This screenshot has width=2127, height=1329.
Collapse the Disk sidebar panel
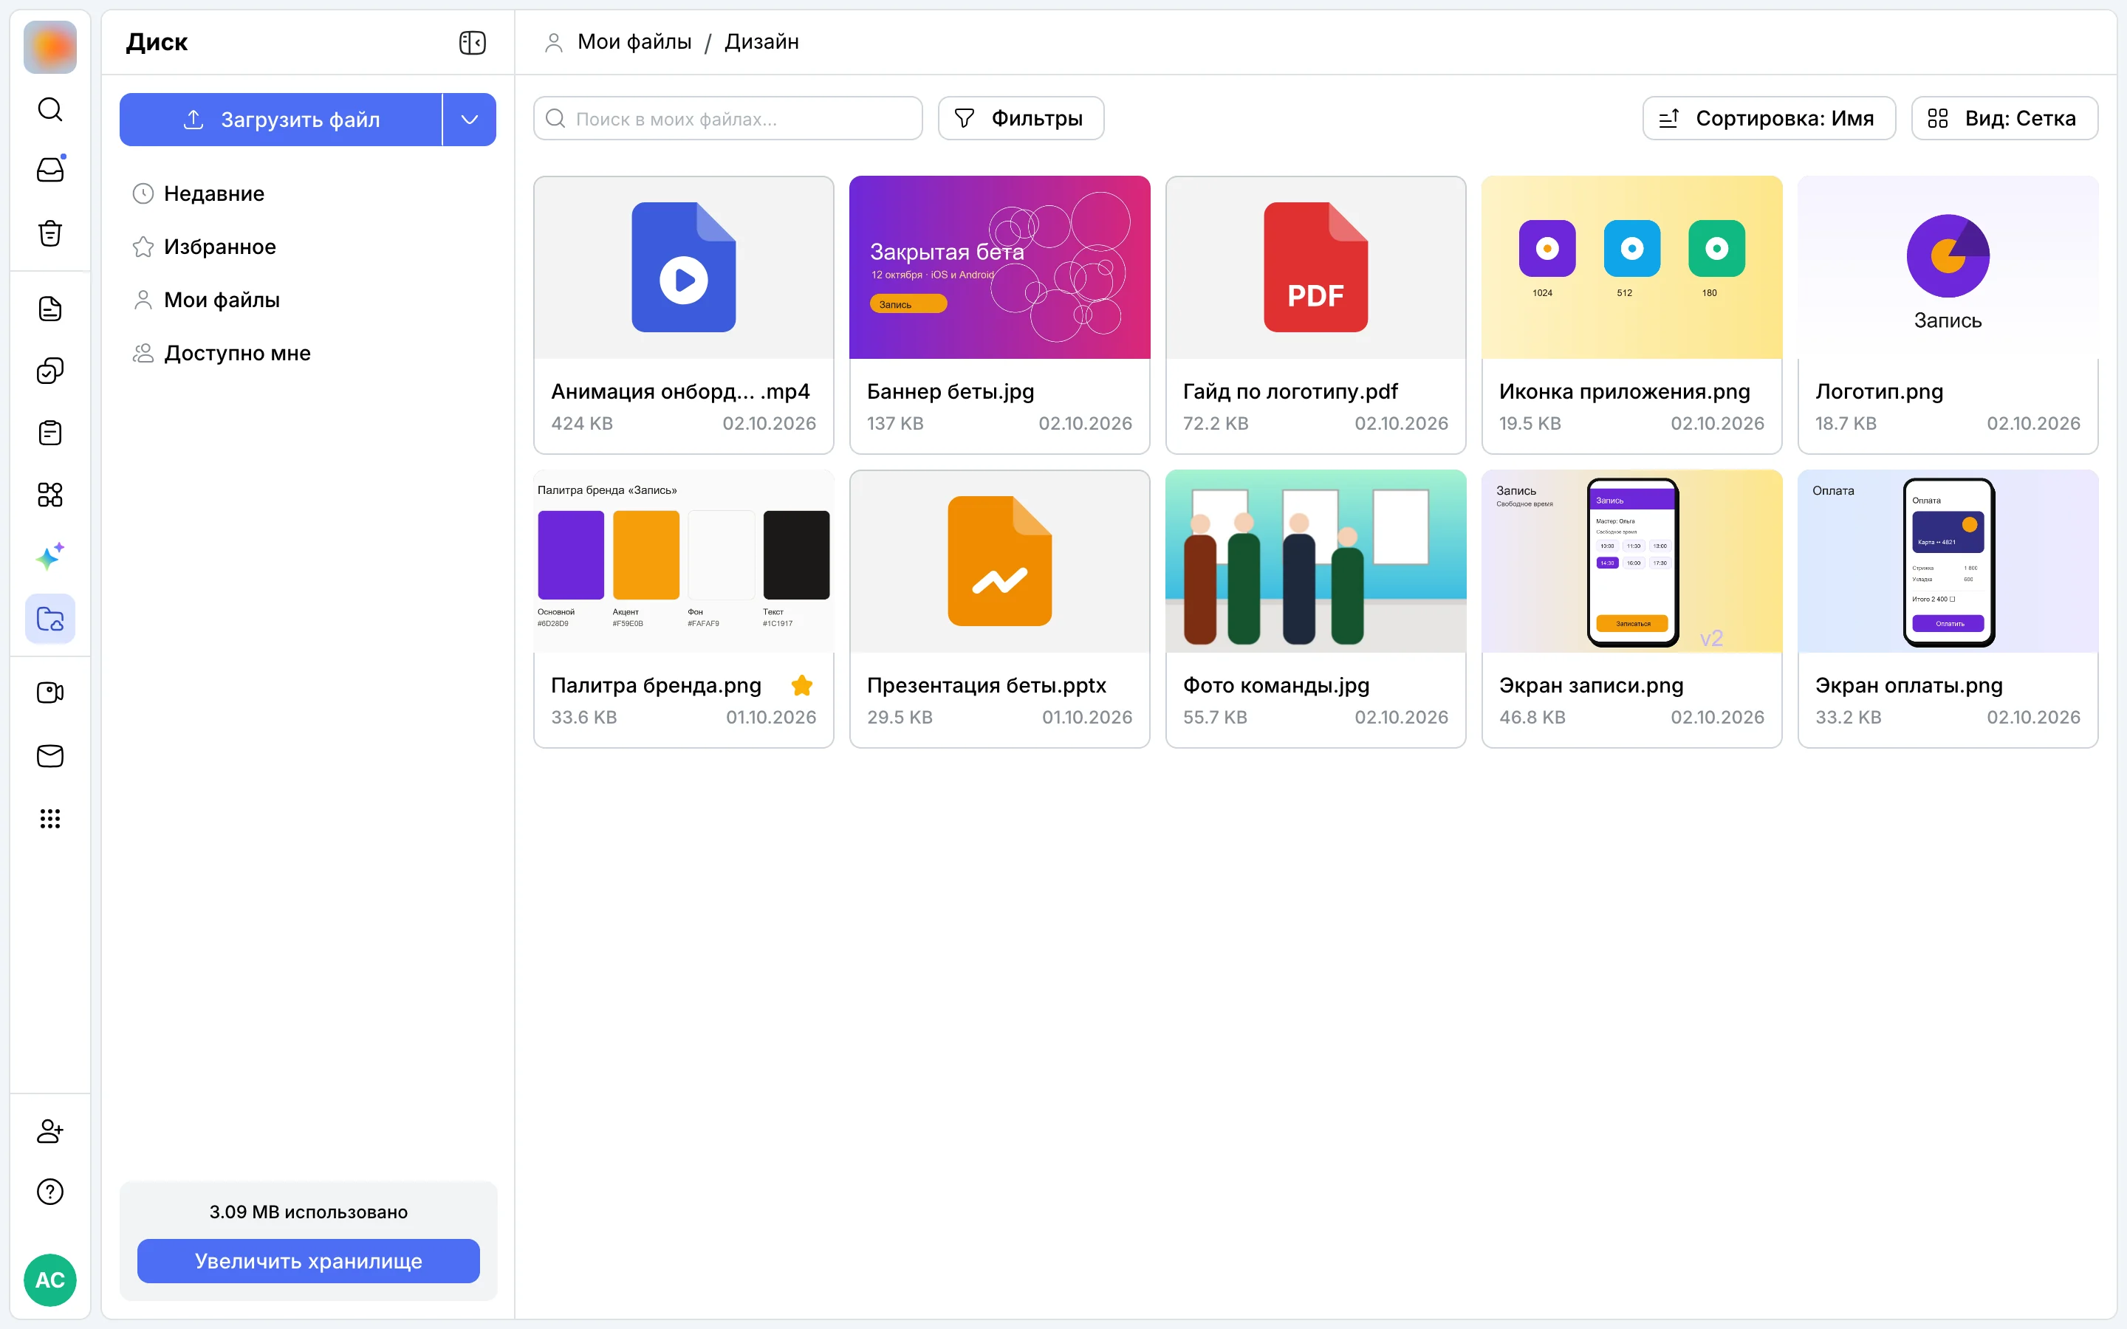click(472, 42)
